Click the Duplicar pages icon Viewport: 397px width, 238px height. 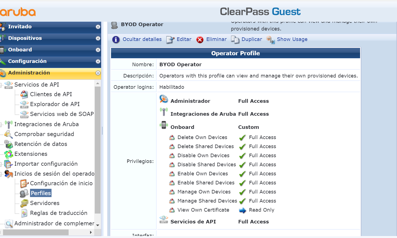coord(235,40)
